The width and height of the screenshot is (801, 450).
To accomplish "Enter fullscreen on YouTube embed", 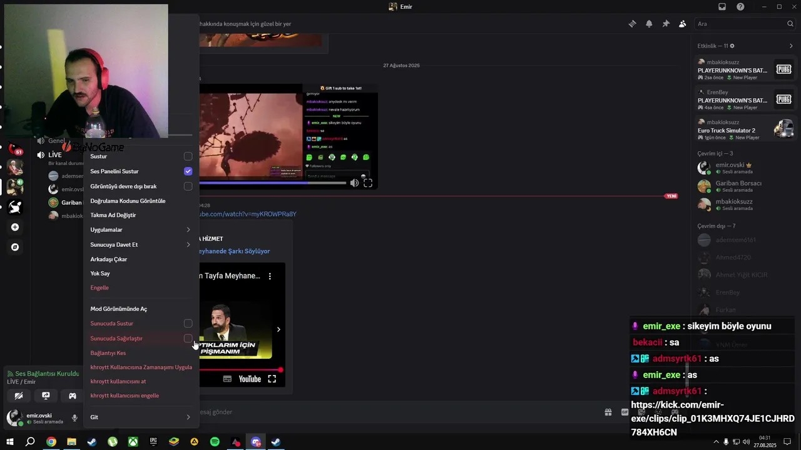I will click(272, 379).
